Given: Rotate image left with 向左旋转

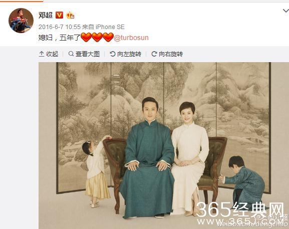Looking at the screenshot, I should (x=129, y=54).
